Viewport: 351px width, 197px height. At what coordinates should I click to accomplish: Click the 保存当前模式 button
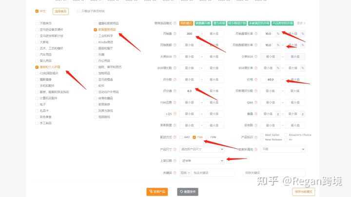[x=304, y=192]
